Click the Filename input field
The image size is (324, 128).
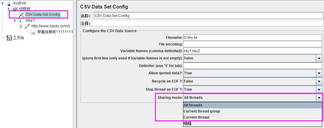point(252,38)
